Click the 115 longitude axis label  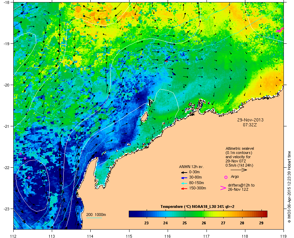click(129, 236)
